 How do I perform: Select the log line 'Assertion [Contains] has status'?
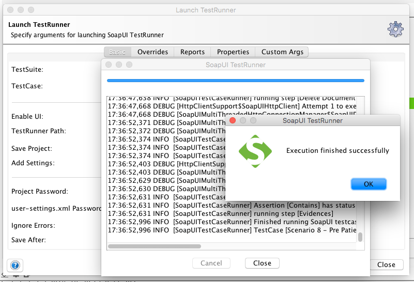(x=232, y=205)
